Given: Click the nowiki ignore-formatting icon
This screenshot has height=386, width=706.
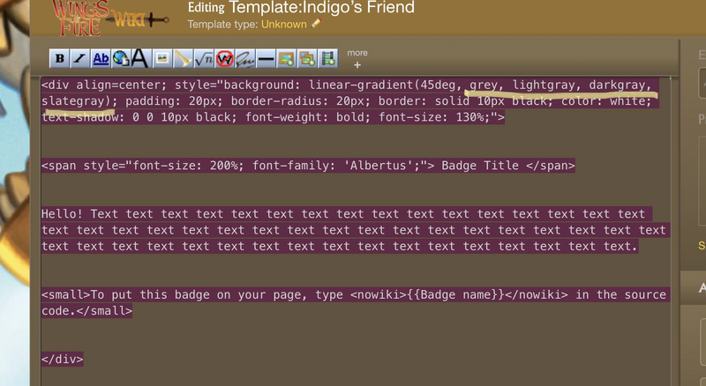Looking at the screenshot, I should pyautogui.click(x=224, y=59).
